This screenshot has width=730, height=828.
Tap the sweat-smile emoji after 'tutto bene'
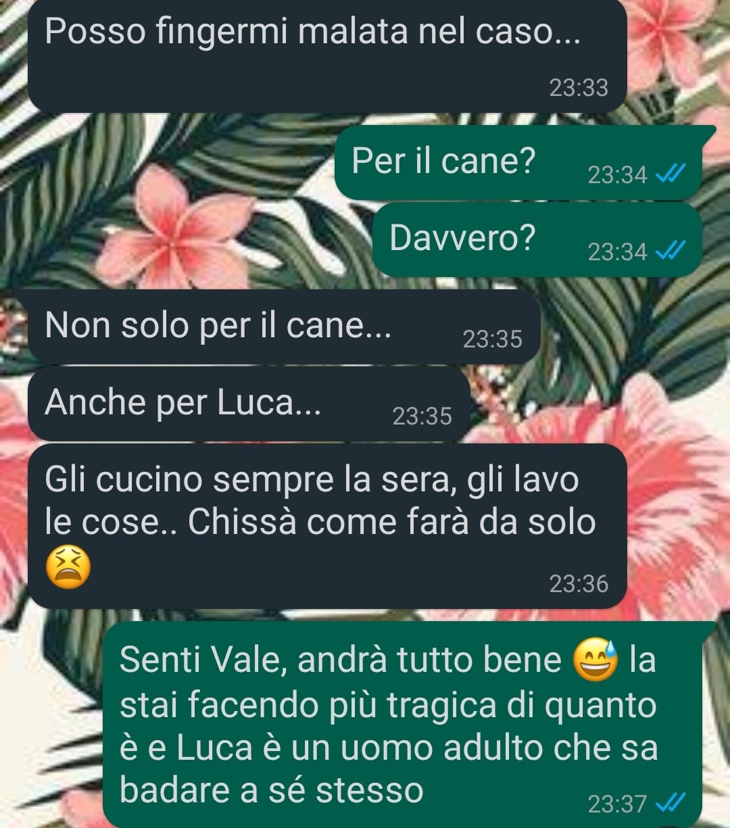coord(595,661)
